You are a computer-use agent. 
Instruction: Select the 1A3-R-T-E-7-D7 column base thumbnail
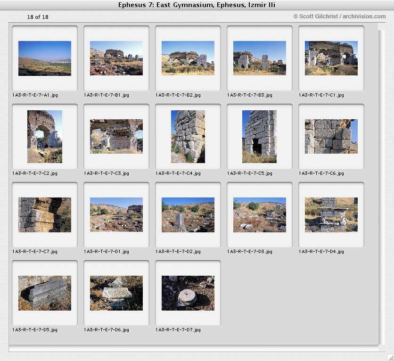click(188, 293)
